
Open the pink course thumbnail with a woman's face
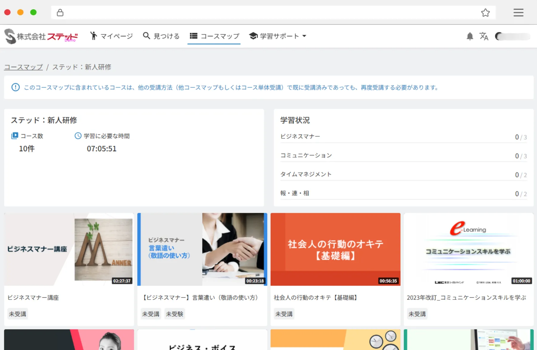(x=69, y=340)
